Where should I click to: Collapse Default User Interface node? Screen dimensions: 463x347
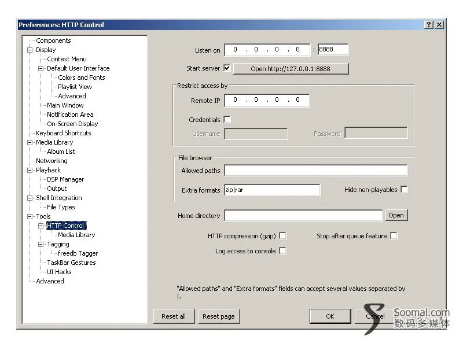(41, 68)
